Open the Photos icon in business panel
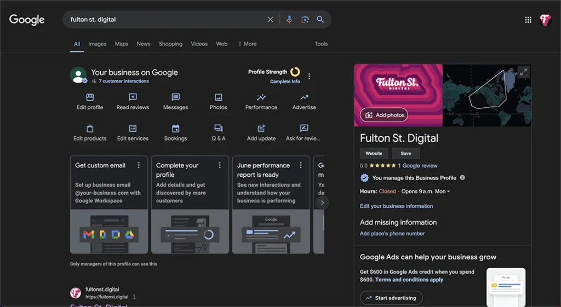 218,97
